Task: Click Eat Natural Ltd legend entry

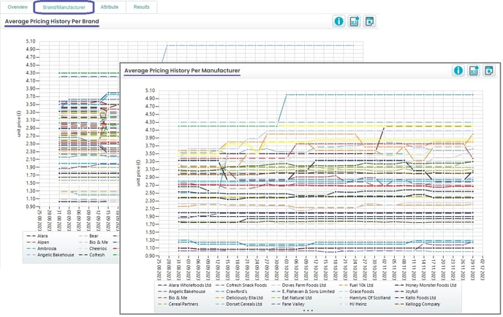Action: (x=292, y=298)
